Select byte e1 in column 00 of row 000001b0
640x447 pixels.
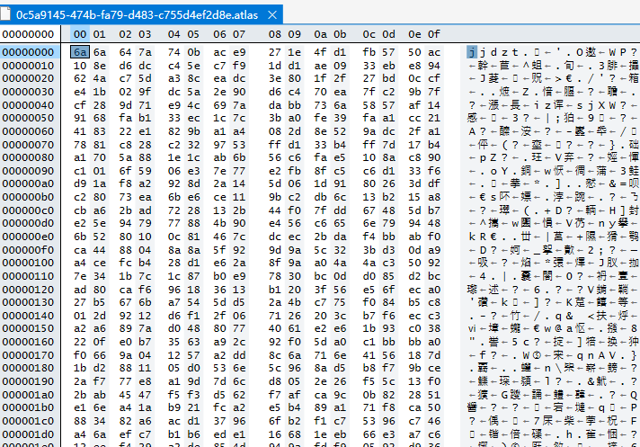tap(80, 407)
